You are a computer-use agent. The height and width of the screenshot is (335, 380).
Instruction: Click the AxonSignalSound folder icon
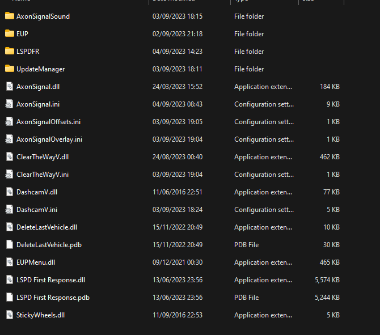pos(9,16)
